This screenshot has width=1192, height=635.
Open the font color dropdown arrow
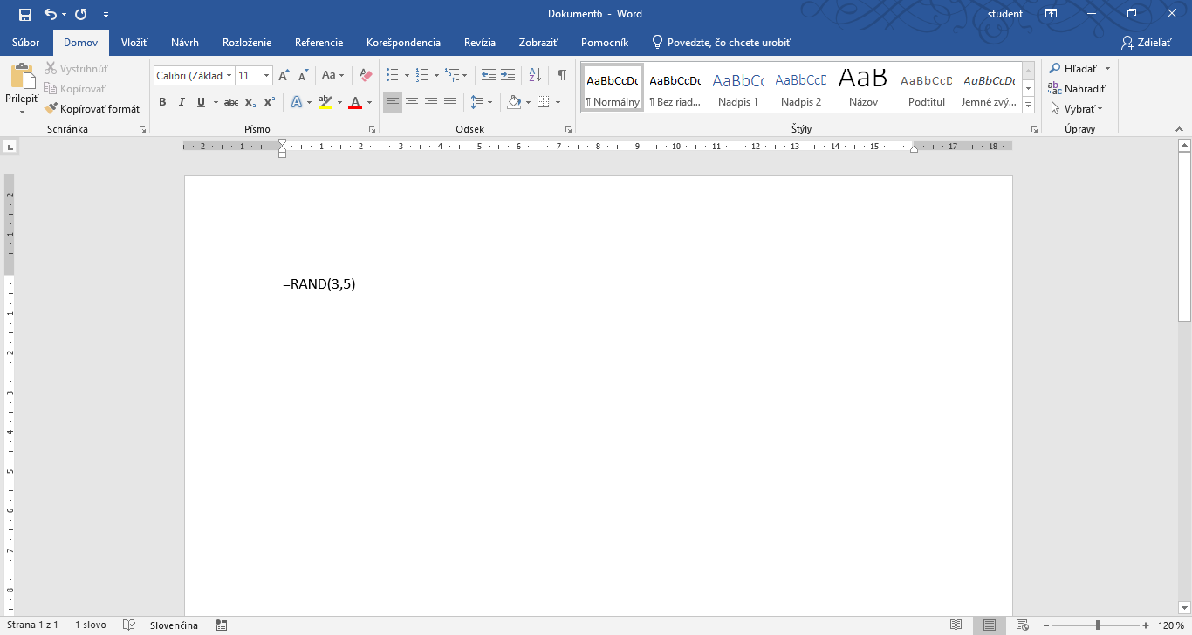(369, 102)
